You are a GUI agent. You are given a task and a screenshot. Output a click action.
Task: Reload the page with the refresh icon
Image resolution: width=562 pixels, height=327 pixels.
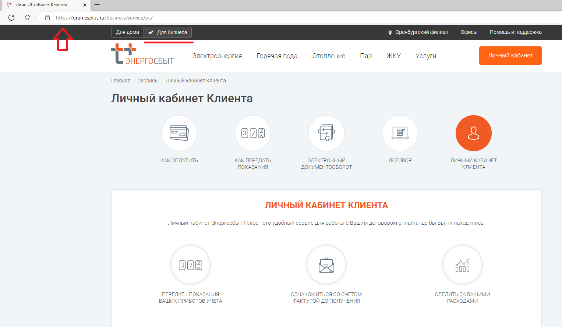point(11,18)
